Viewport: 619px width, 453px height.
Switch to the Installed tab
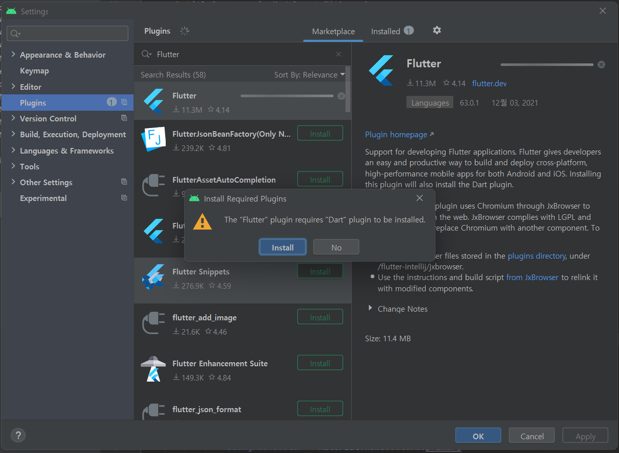[x=392, y=31]
